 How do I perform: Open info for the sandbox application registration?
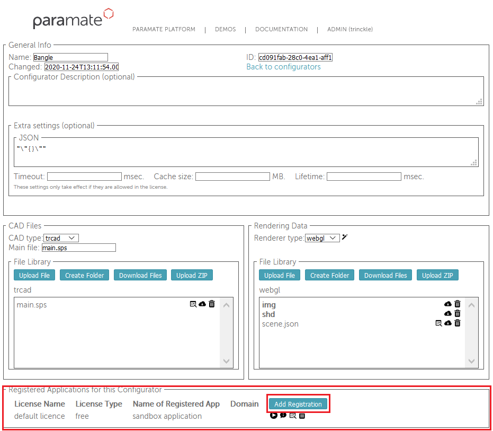[x=283, y=415]
